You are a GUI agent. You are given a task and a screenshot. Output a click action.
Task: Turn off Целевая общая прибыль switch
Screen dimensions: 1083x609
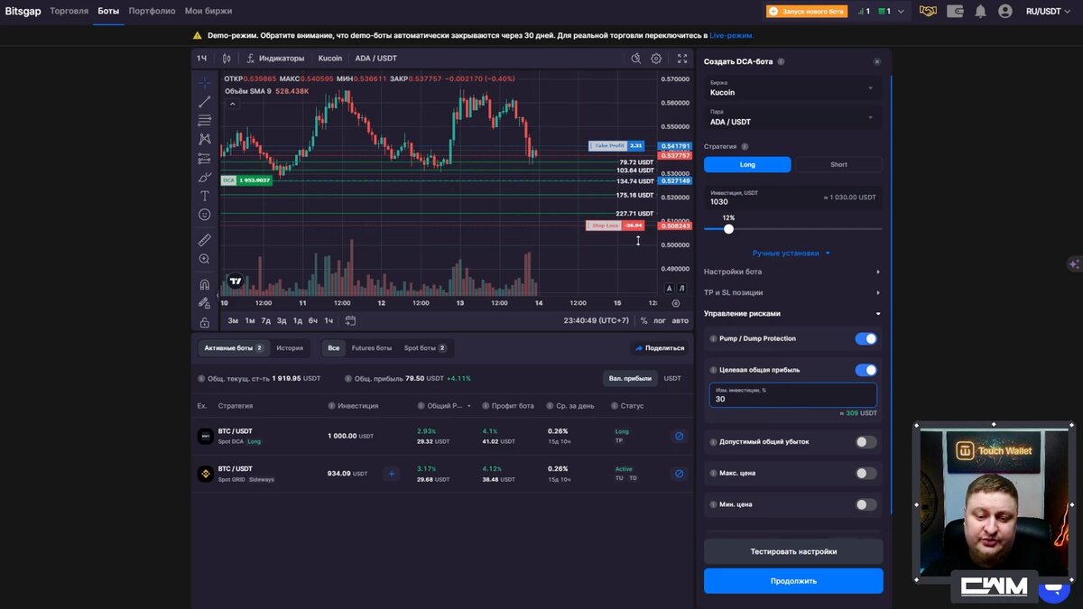click(x=865, y=370)
